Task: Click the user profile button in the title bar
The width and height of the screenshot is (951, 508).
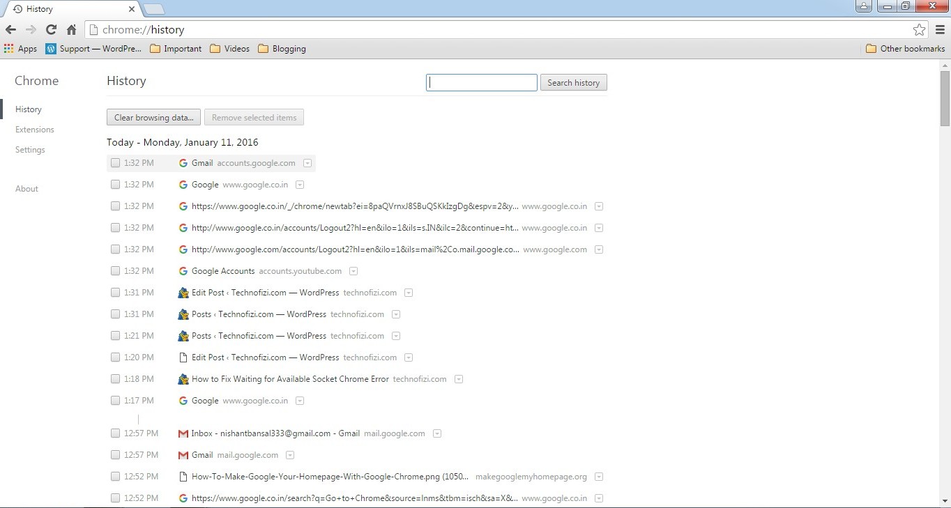Action: click(x=864, y=6)
